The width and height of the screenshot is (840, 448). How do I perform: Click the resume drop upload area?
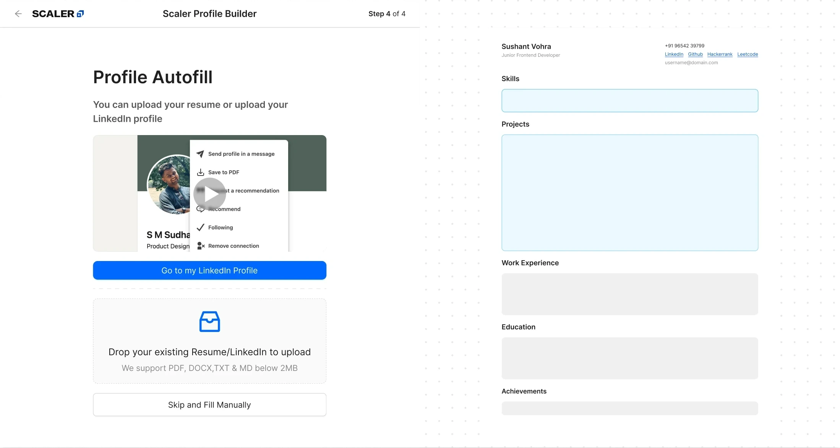pos(209,341)
